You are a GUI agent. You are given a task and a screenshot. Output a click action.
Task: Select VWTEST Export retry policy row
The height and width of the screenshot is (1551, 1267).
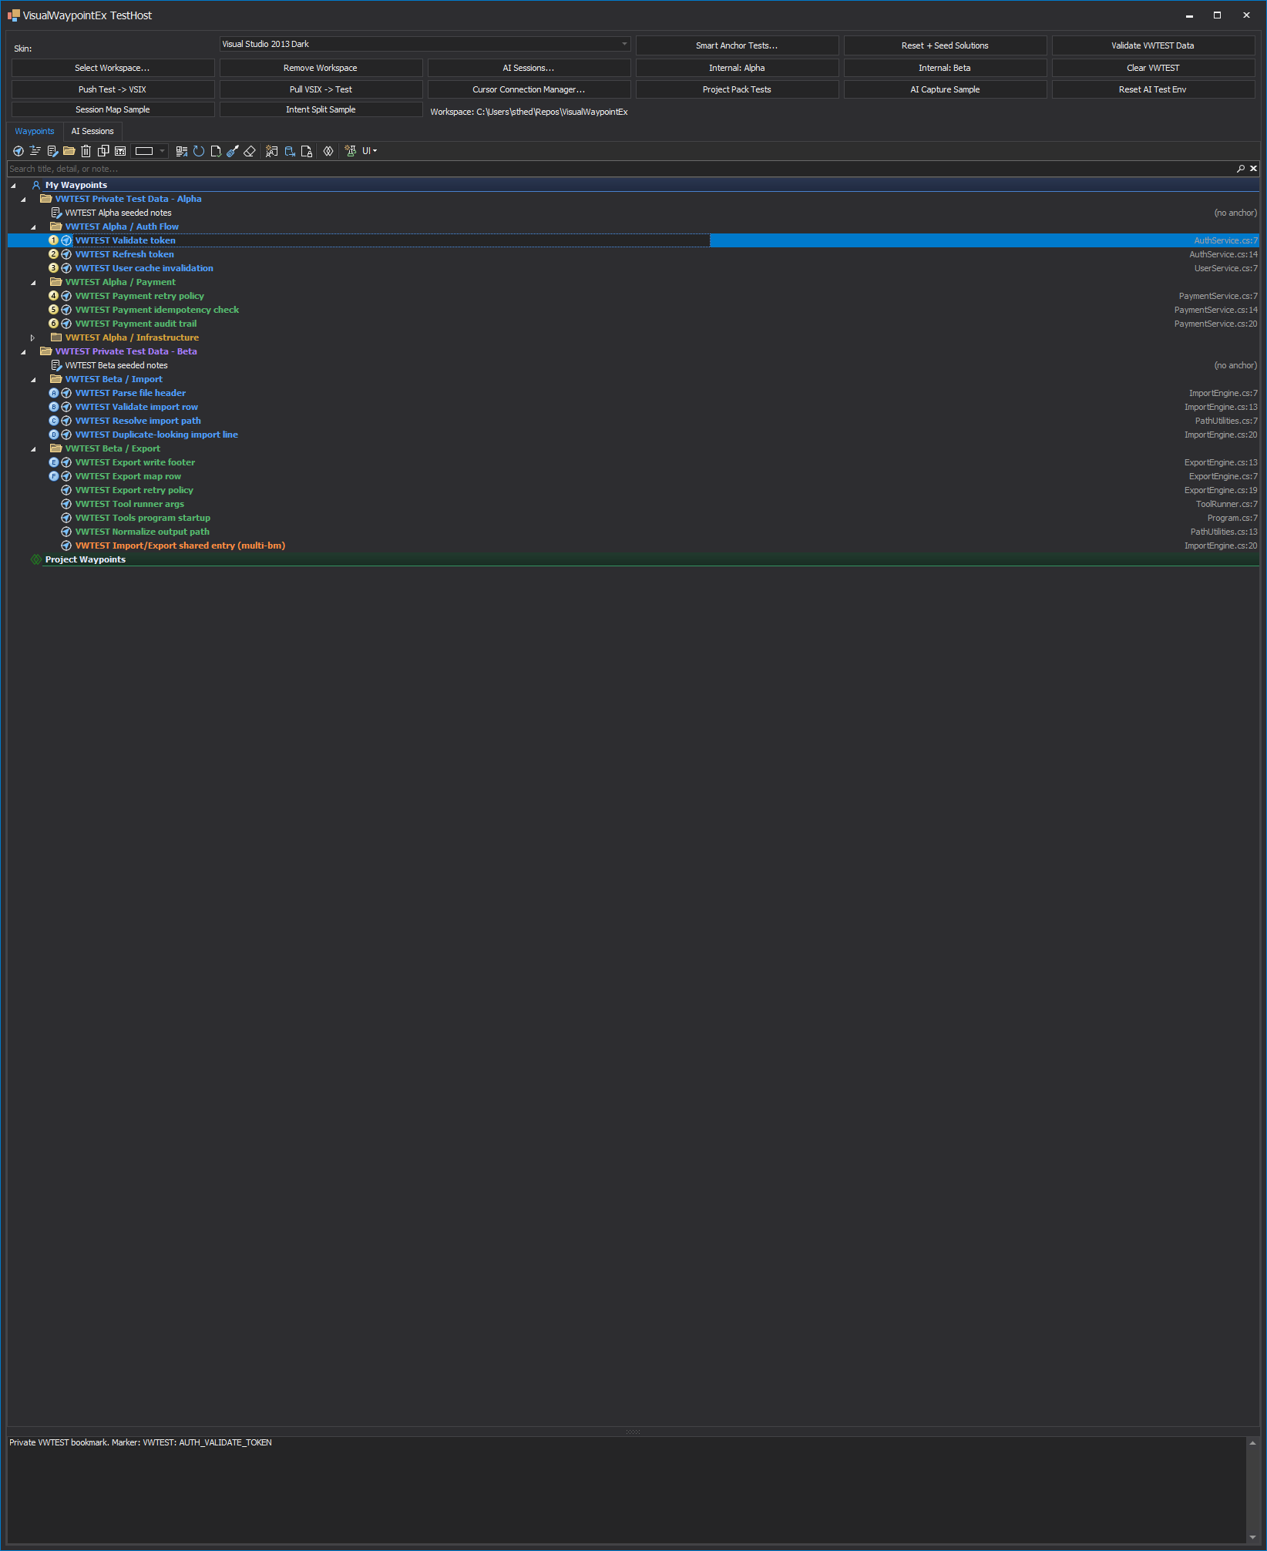(633, 490)
